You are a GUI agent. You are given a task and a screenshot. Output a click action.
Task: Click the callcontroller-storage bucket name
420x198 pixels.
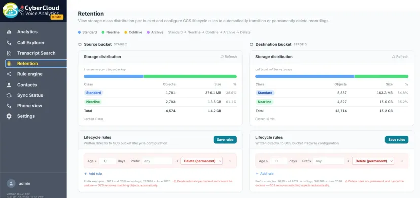click(x=273, y=69)
